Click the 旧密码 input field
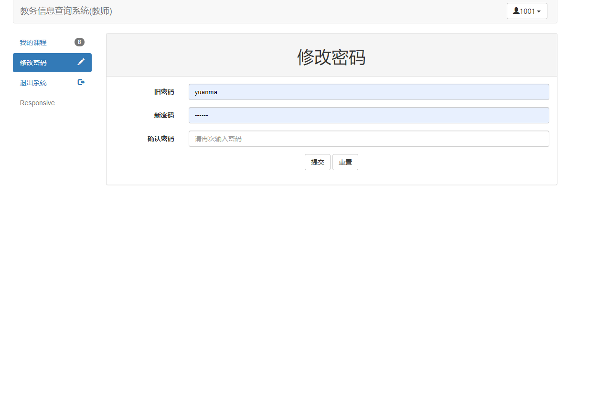 tap(369, 92)
